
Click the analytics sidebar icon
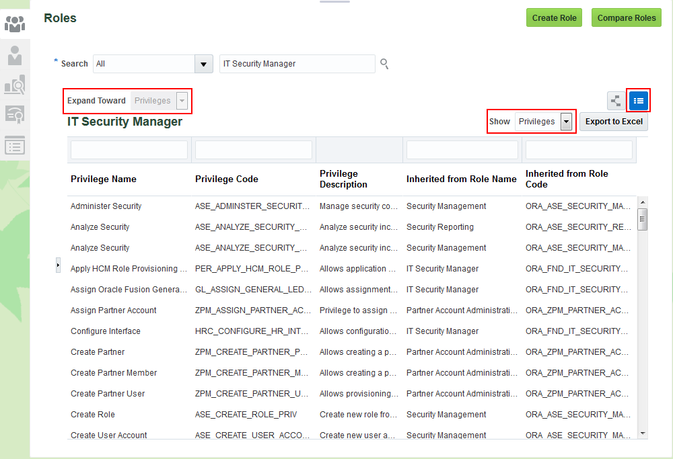(15, 85)
